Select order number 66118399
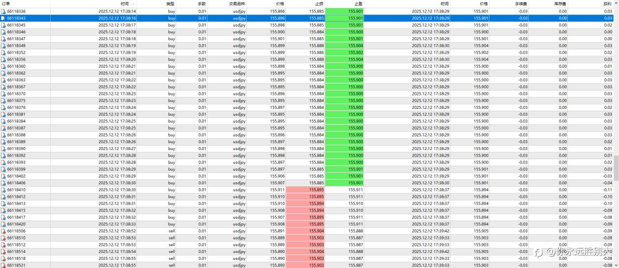Viewport: 619px width, 268px height. coord(16,169)
